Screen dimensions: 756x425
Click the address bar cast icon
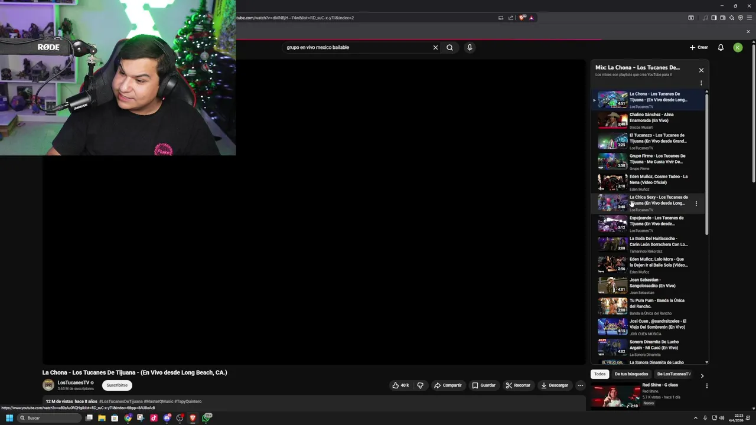tap(501, 18)
